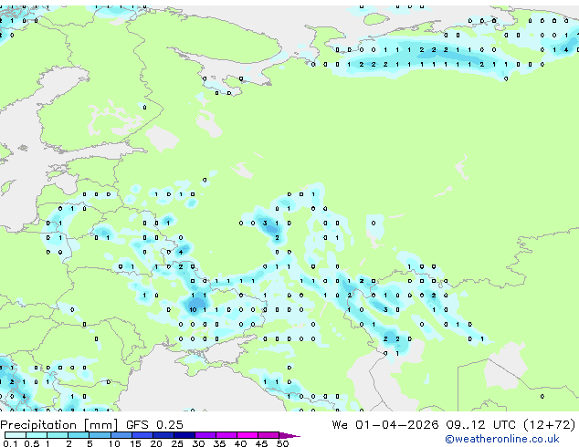This screenshot has height=447, width=579.
Task: Click the legend swatch for 2–5 mm
Action: click(79, 435)
